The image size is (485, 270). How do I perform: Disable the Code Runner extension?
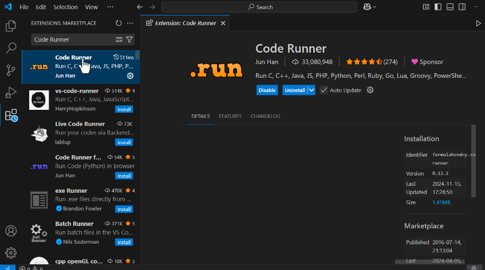tap(267, 90)
